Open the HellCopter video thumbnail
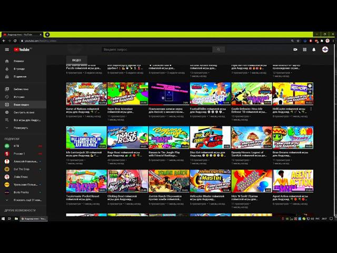 click(x=293, y=94)
